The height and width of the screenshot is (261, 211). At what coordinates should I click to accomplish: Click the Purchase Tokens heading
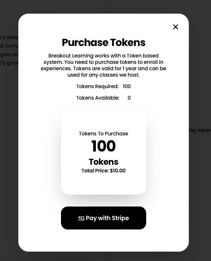tap(104, 42)
